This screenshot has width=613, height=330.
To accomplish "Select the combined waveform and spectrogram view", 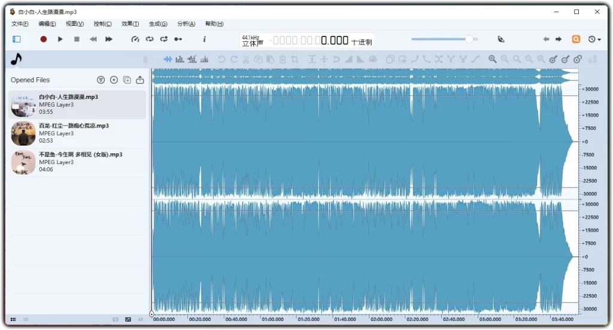I will point(192,59).
